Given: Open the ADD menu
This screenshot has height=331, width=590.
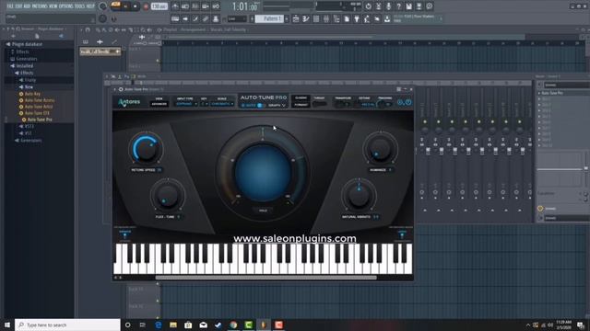Looking at the screenshot, I should [28, 6].
